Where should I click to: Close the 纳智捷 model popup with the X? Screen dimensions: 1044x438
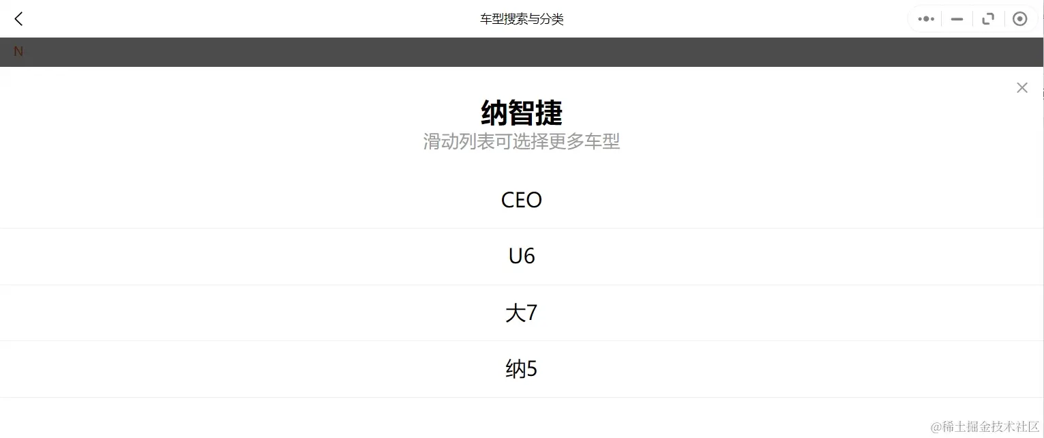coord(1021,87)
